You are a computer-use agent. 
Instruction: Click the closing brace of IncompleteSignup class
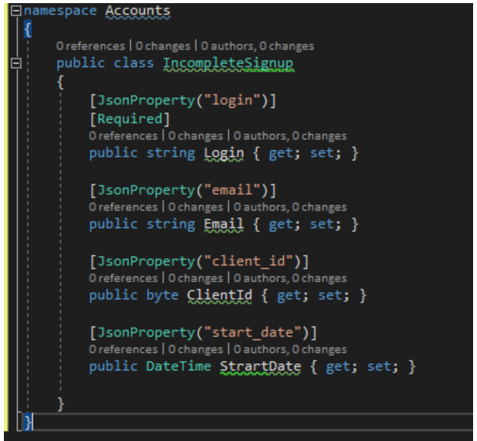[x=61, y=404]
